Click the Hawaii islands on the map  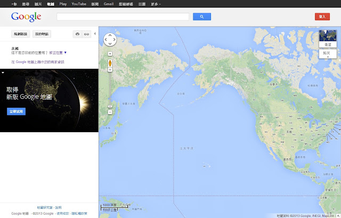pyautogui.click(x=207, y=165)
